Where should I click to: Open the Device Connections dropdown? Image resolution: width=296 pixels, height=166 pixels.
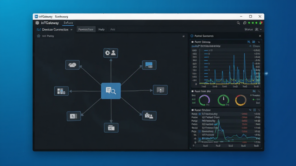(55, 30)
